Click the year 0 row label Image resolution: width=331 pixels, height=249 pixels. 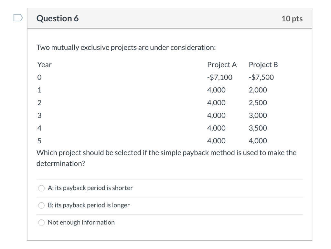coord(39,77)
